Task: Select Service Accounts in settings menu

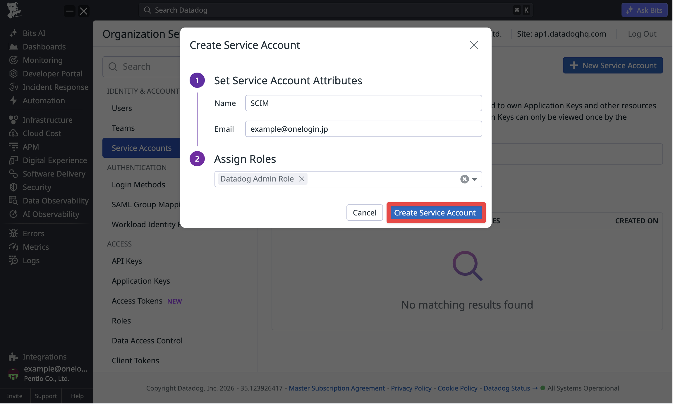Action: pos(141,148)
